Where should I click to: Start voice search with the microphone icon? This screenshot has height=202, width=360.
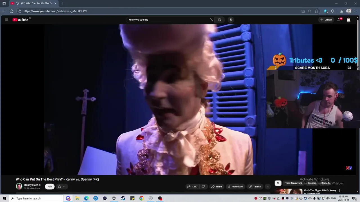pyautogui.click(x=231, y=20)
